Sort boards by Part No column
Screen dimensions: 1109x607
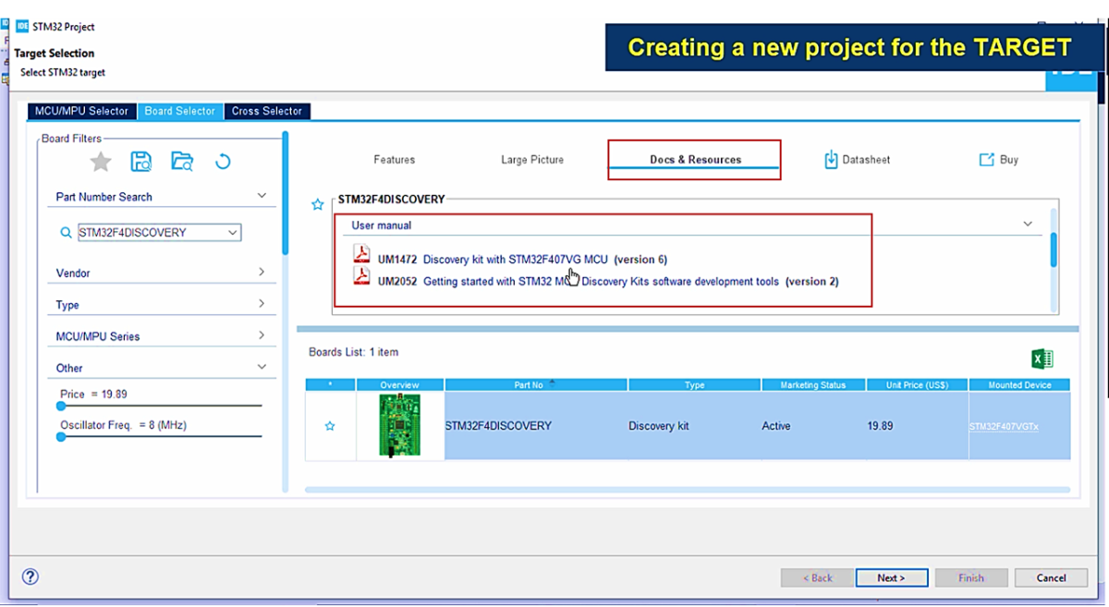point(536,385)
